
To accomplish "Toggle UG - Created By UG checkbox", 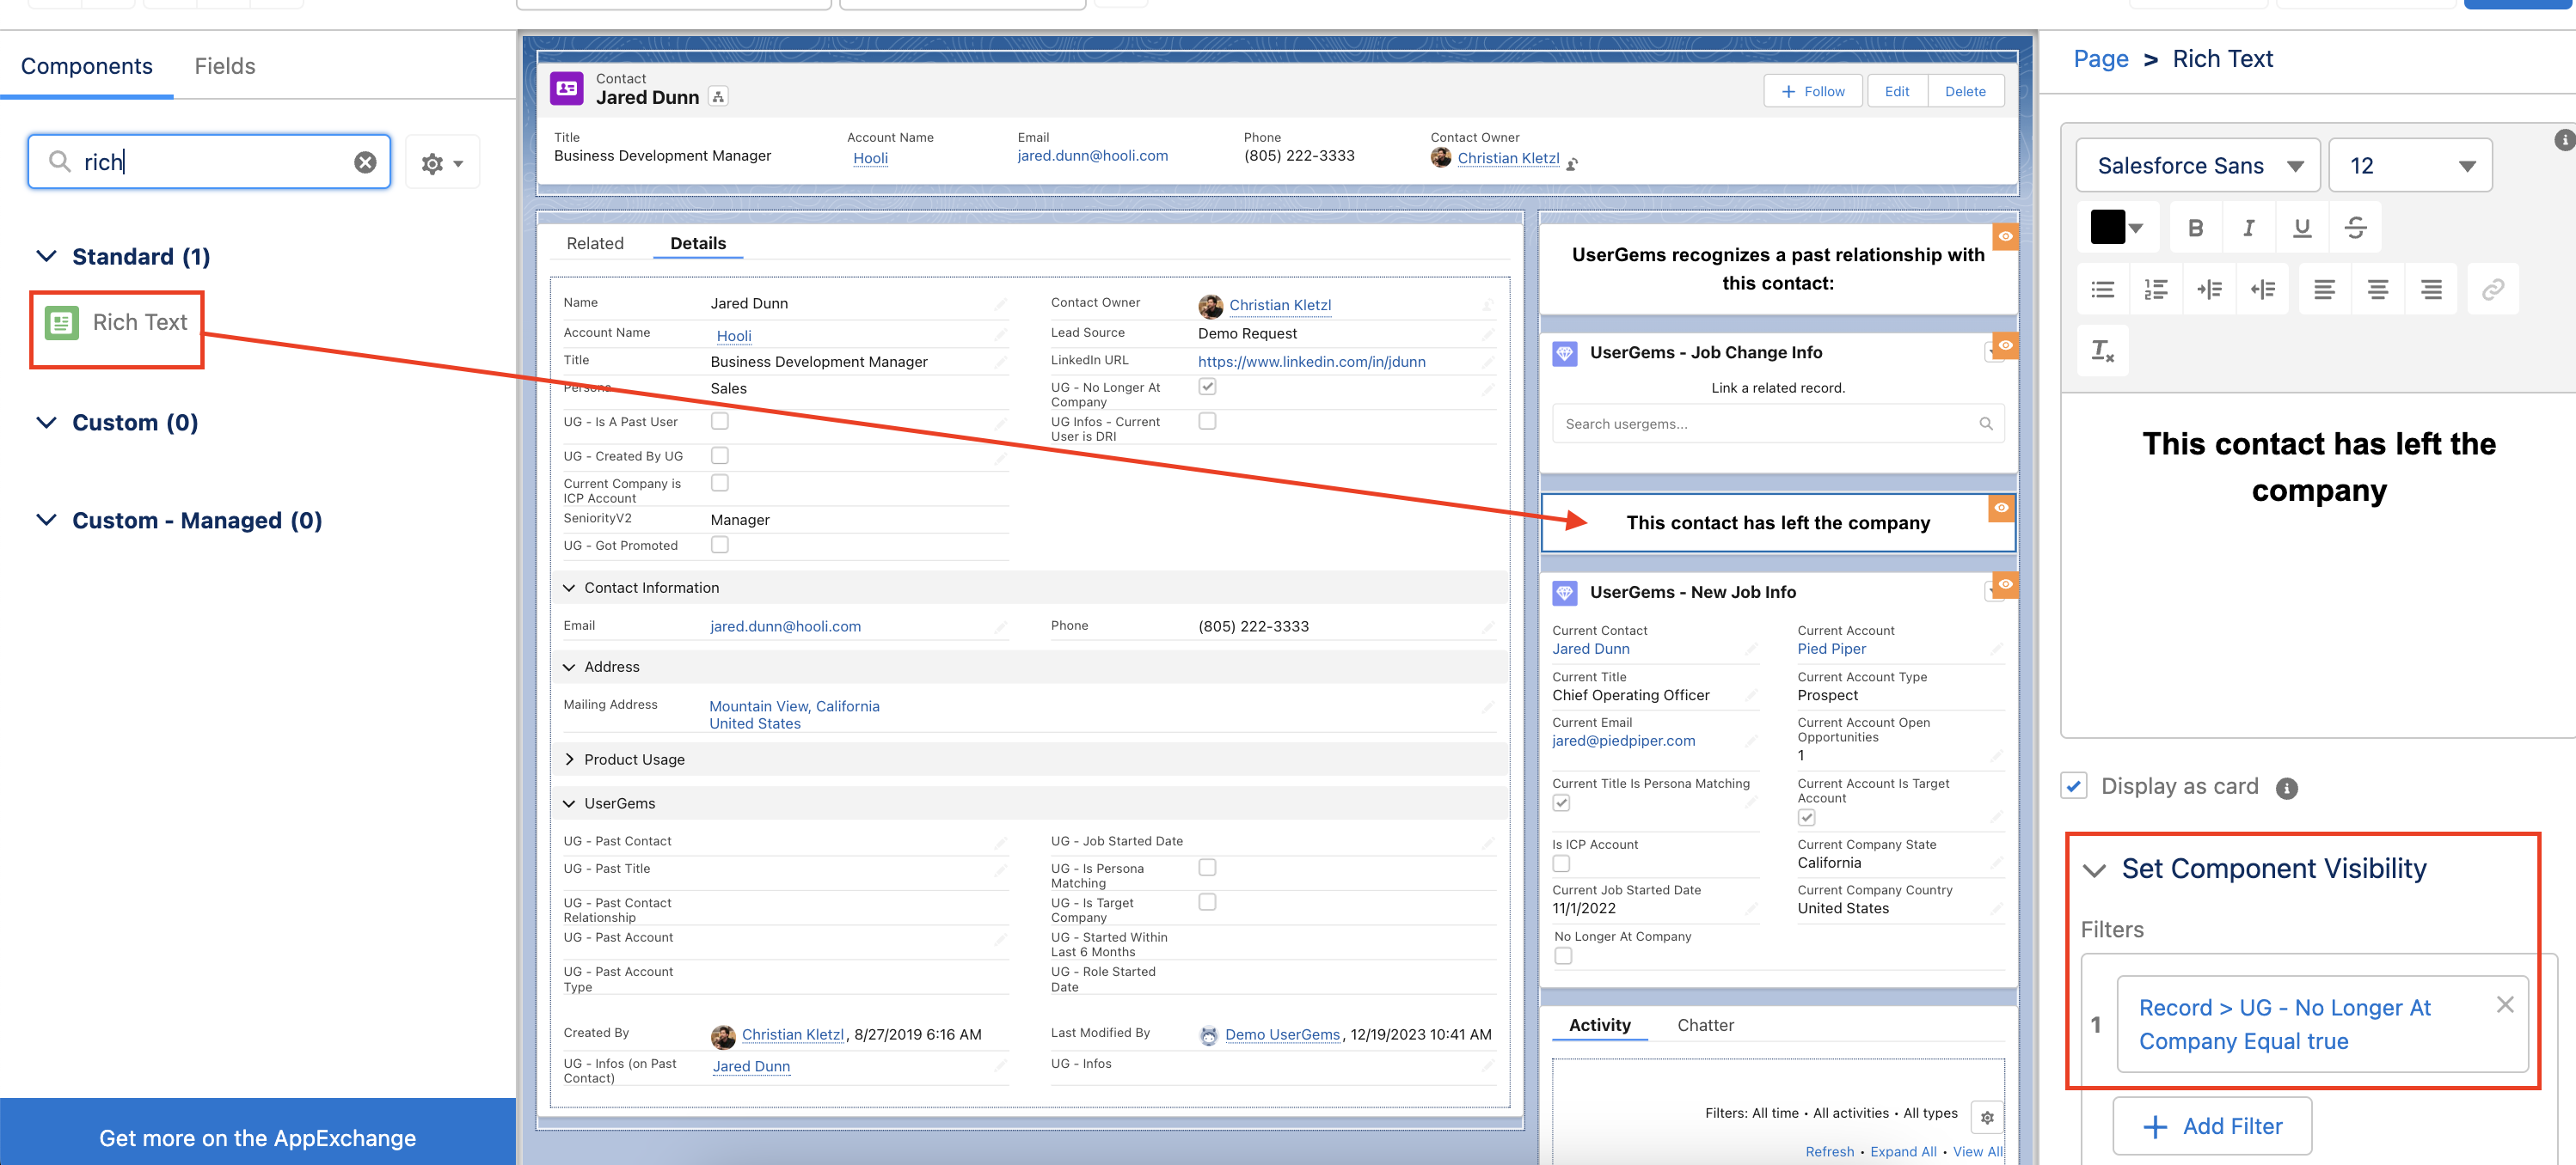I will pyautogui.click(x=719, y=454).
